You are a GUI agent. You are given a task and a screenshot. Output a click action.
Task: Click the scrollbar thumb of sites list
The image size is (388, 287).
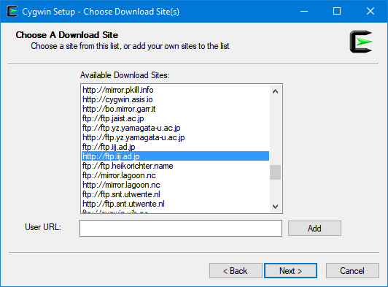[275, 172]
